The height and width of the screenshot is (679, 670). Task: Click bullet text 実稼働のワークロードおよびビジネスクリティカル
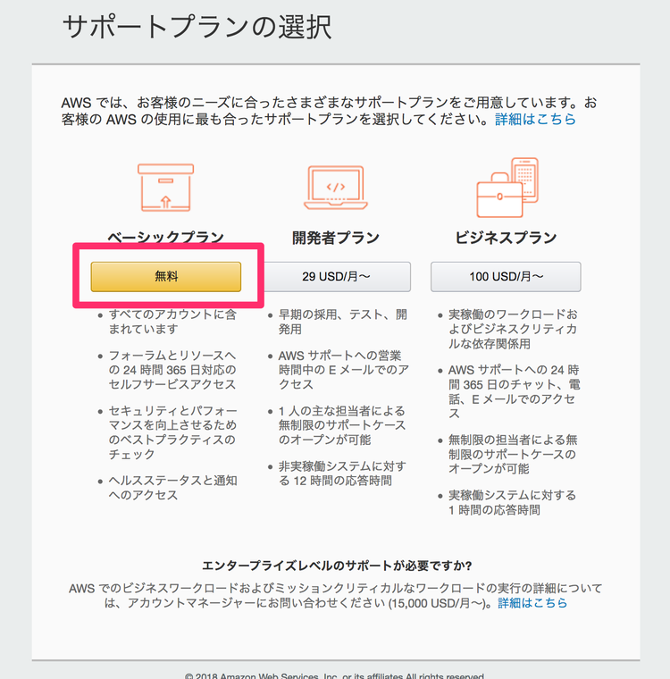tap(513, 329)
